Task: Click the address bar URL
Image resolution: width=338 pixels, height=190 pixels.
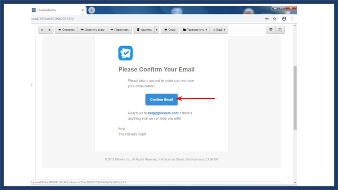Action: pyautogui.click(x=52, y=19)
